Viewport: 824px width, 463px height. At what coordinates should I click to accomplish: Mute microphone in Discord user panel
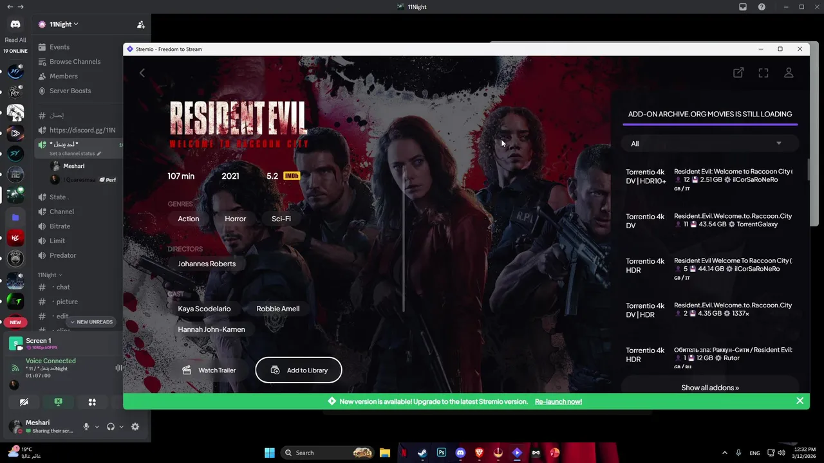point(86,426)
